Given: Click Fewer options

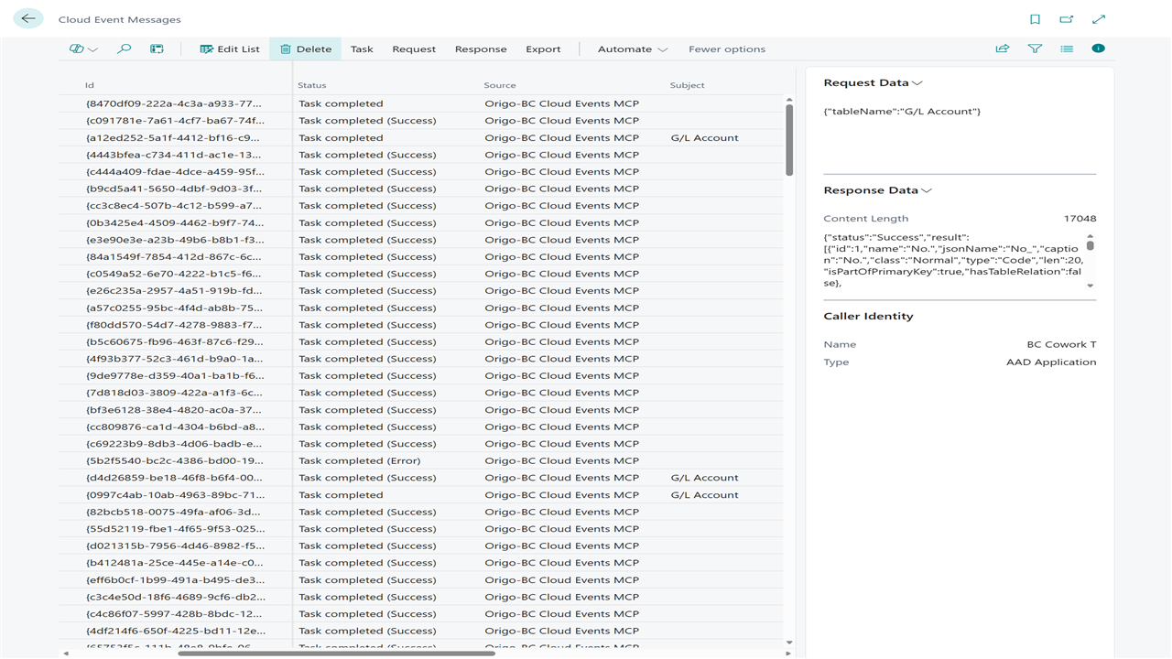Looking at the screenshot, I should click(727, 49).
